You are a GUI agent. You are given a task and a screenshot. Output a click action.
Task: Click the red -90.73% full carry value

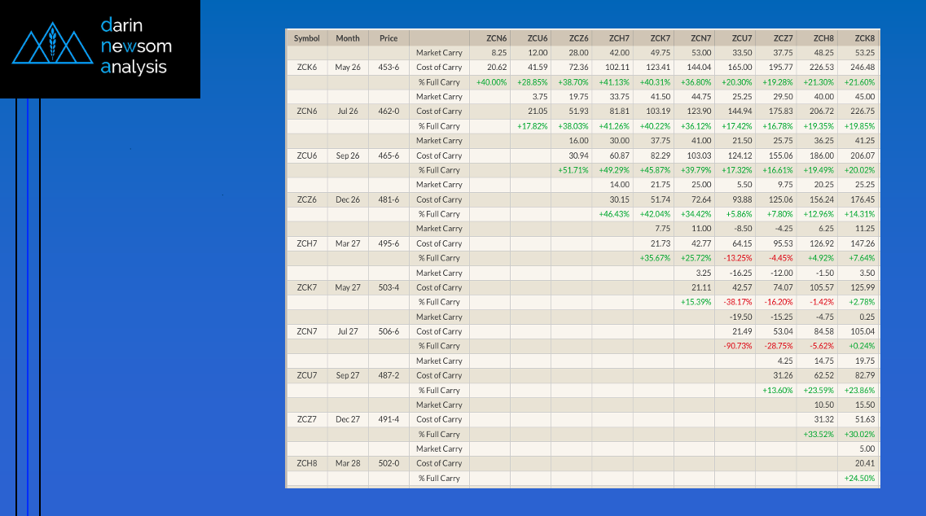point(737,346)
